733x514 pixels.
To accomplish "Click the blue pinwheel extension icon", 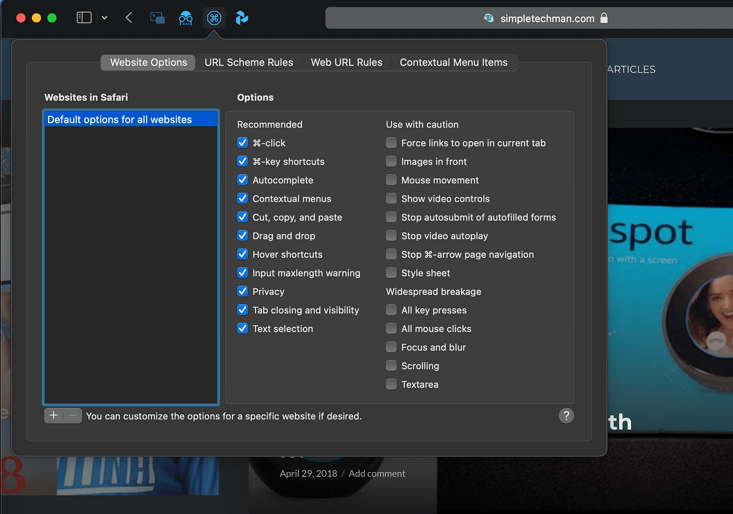I will 241,18.
